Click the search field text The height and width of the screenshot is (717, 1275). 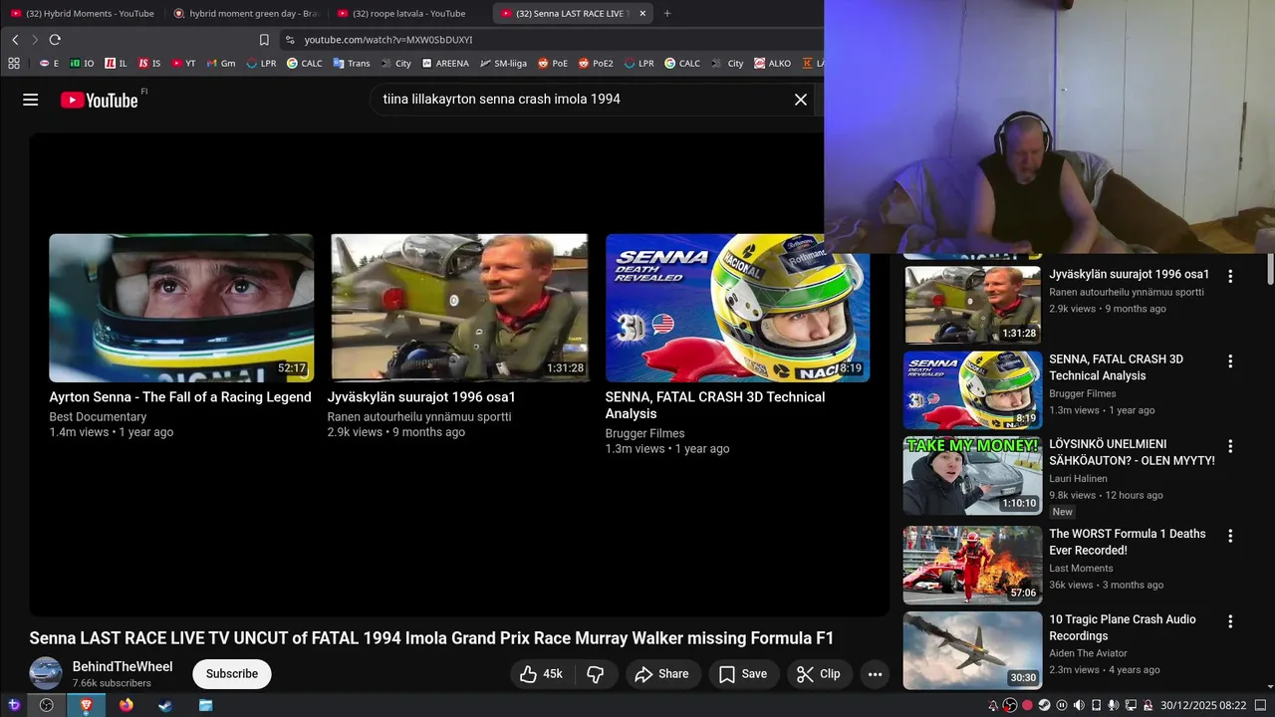click(501, 100)
